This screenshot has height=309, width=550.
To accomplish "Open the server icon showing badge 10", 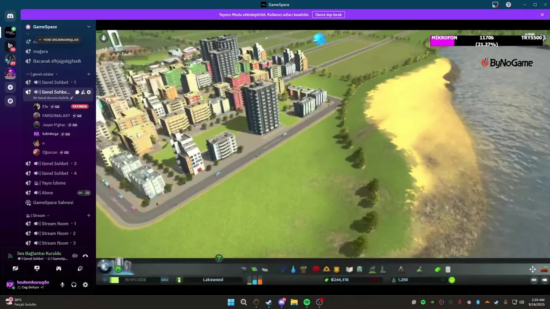I will [10, 45].
